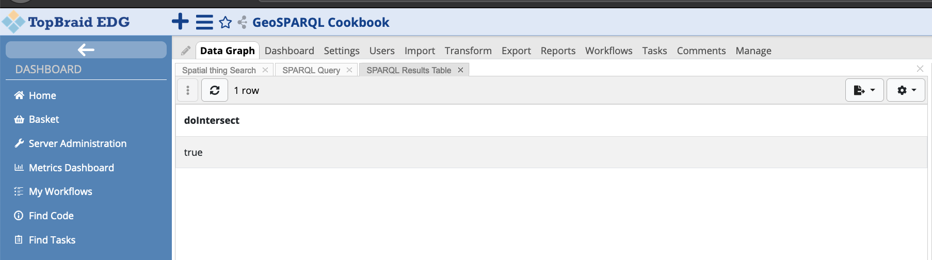
Task: Open My Workflows in the sidebar
Action: point(60,191)
